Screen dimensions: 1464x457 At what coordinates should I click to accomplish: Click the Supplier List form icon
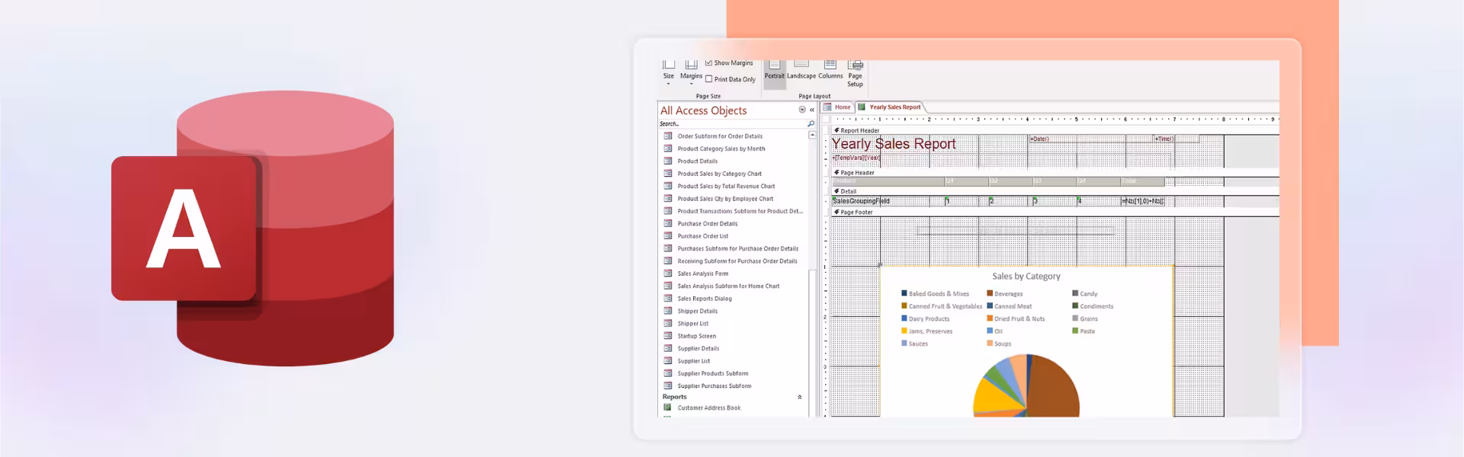click(x=668, y=361)
